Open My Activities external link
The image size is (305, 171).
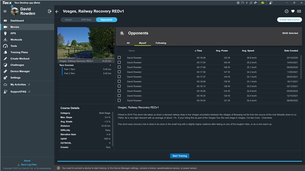click(x=29, y=85)
